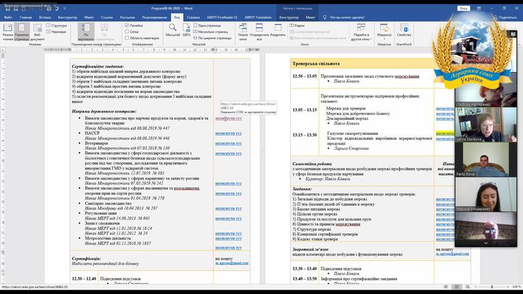
Task: Choose По ширине страницы zoom option
Action: pos(212,38)
